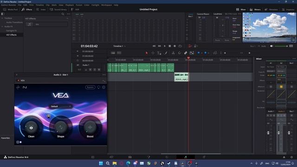Screen dimensions: 297x167
Task: Collapse the effects sidebar panel icon
Action: (x=3, y=14)
